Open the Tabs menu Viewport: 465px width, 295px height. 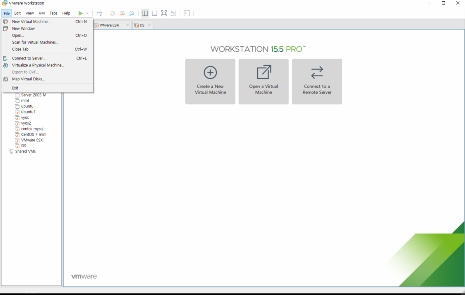53,13
